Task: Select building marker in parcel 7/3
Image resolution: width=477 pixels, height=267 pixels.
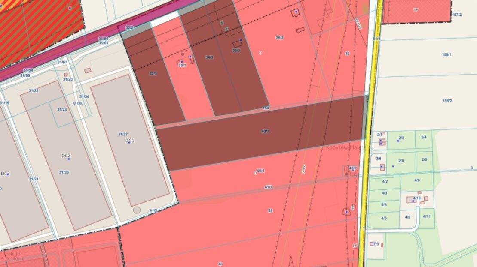Action: (372, 243)
